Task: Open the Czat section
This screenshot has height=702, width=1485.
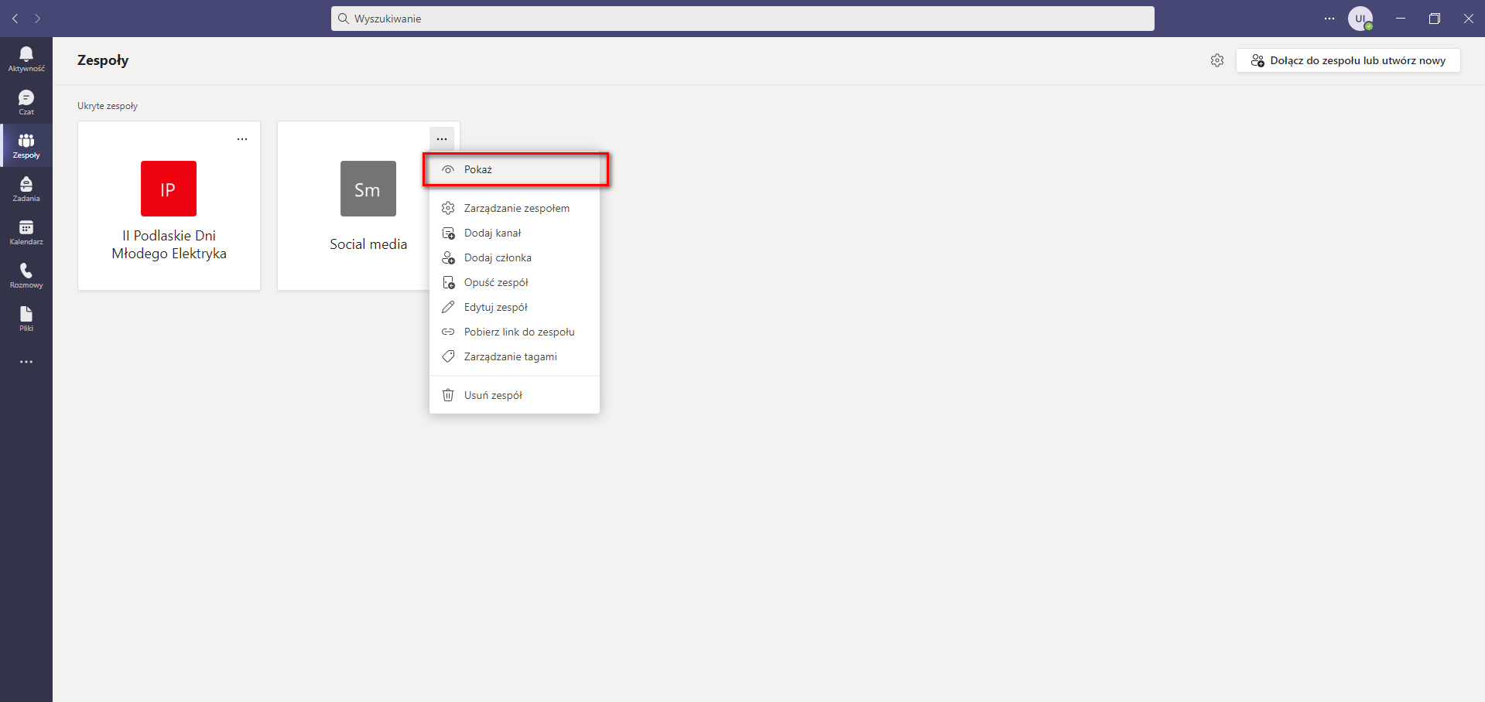Action: (x=26, y=102)
